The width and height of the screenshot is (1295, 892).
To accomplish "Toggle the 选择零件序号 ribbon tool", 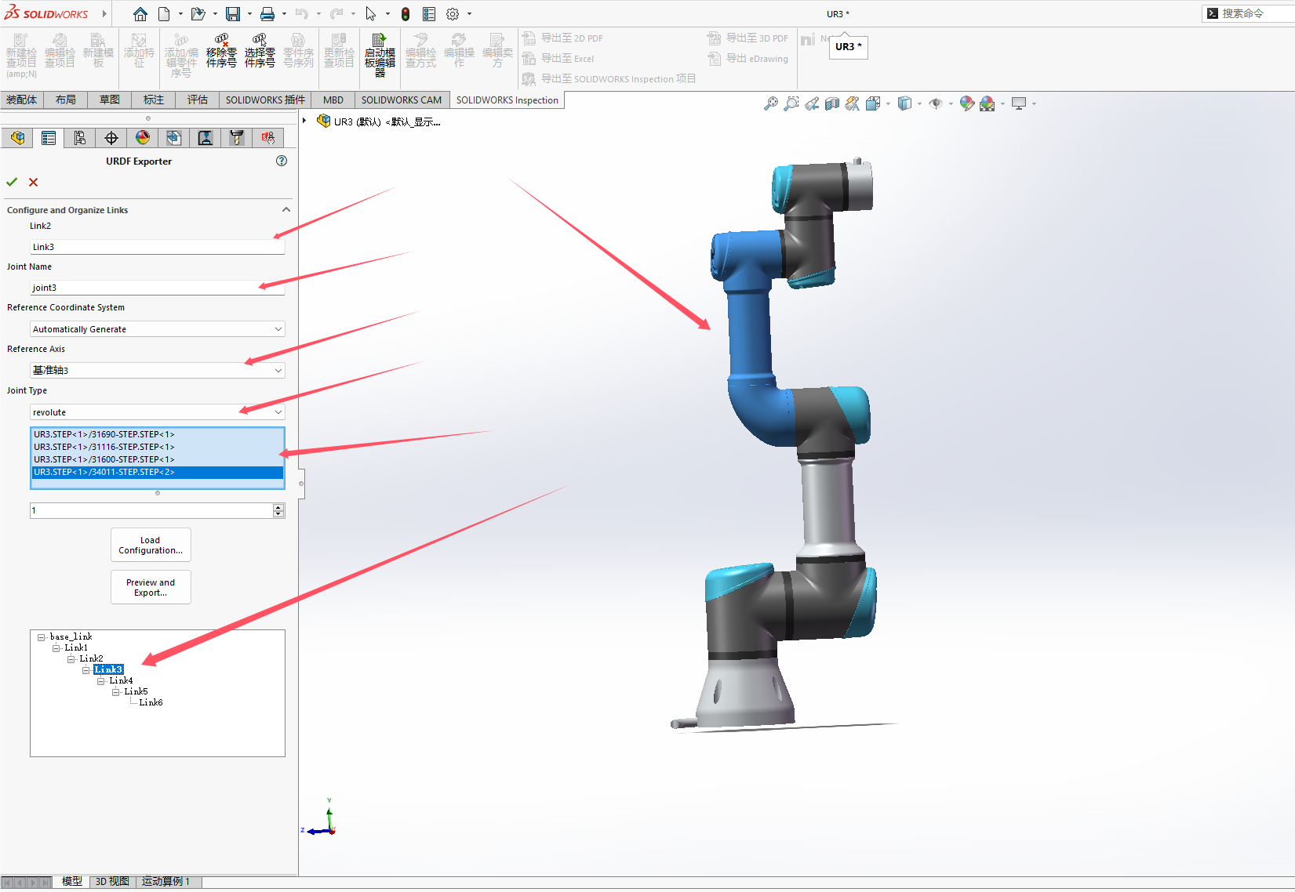I will click(x=260, y=49).
